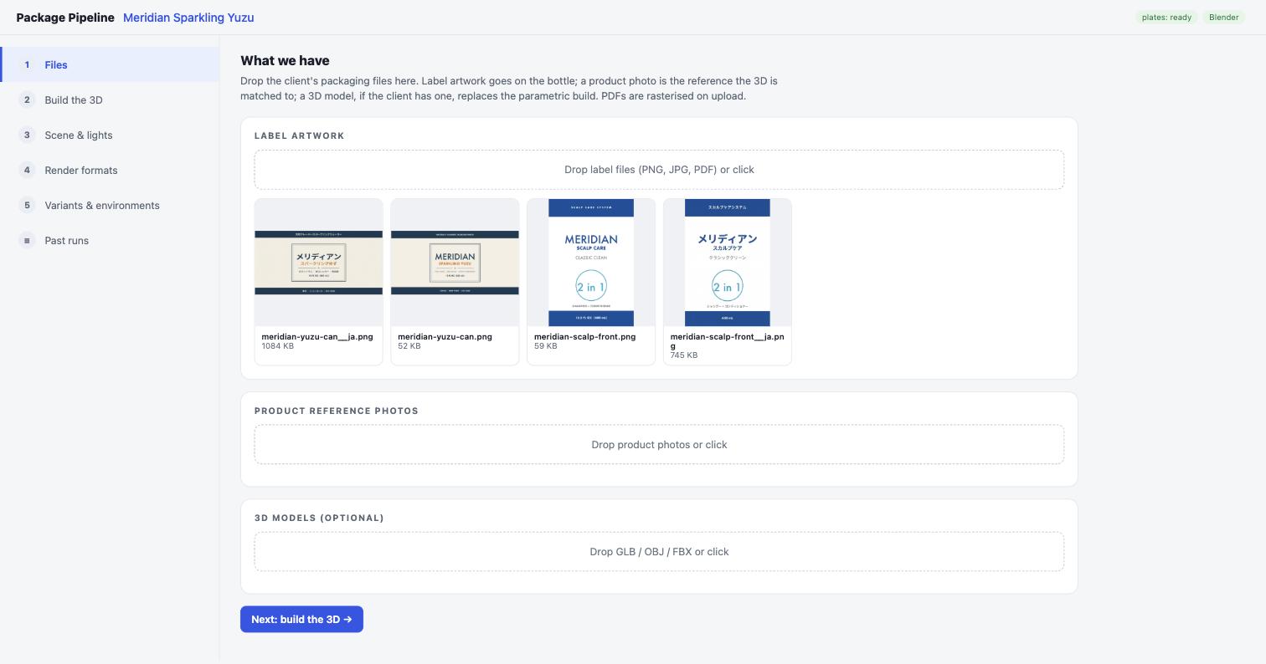Click the label files drop zone
The height and width of the screenshot is (664, 1266).
pos(659,170)
